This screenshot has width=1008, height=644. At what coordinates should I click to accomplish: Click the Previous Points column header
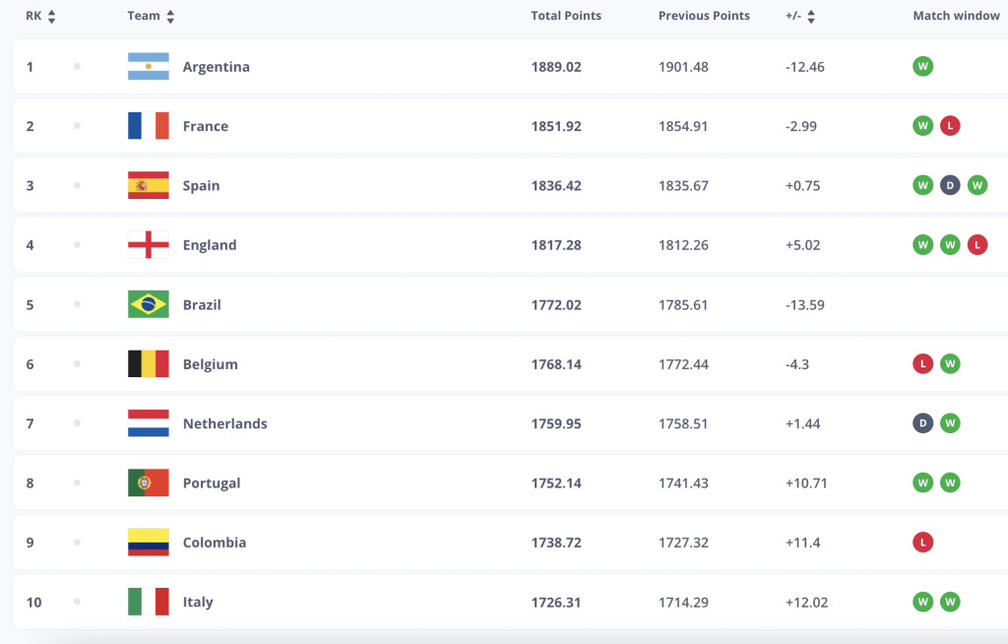[704, 16]
